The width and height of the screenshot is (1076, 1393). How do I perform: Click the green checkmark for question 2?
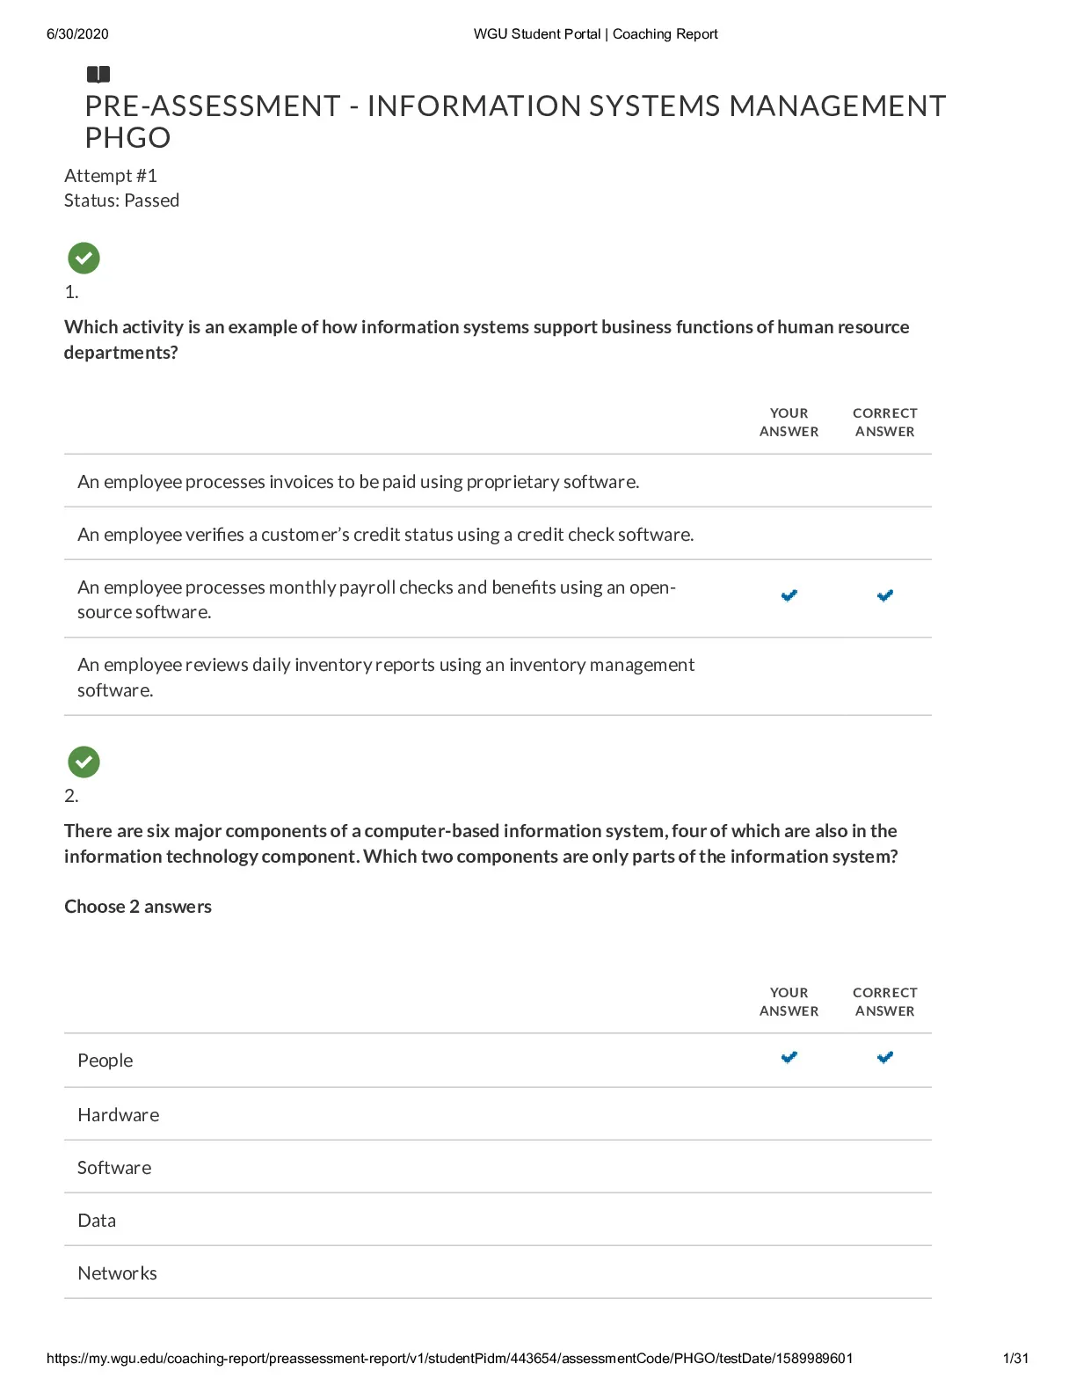84,762
